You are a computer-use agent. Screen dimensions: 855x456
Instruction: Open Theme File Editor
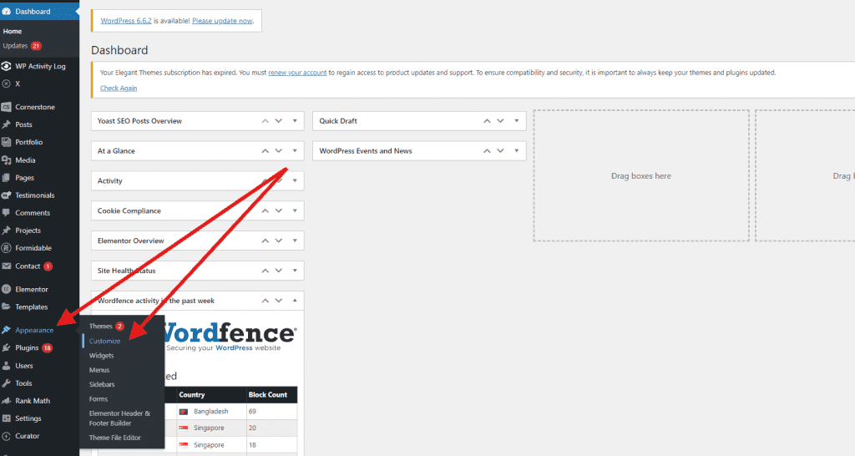click(x=115, y=438)
